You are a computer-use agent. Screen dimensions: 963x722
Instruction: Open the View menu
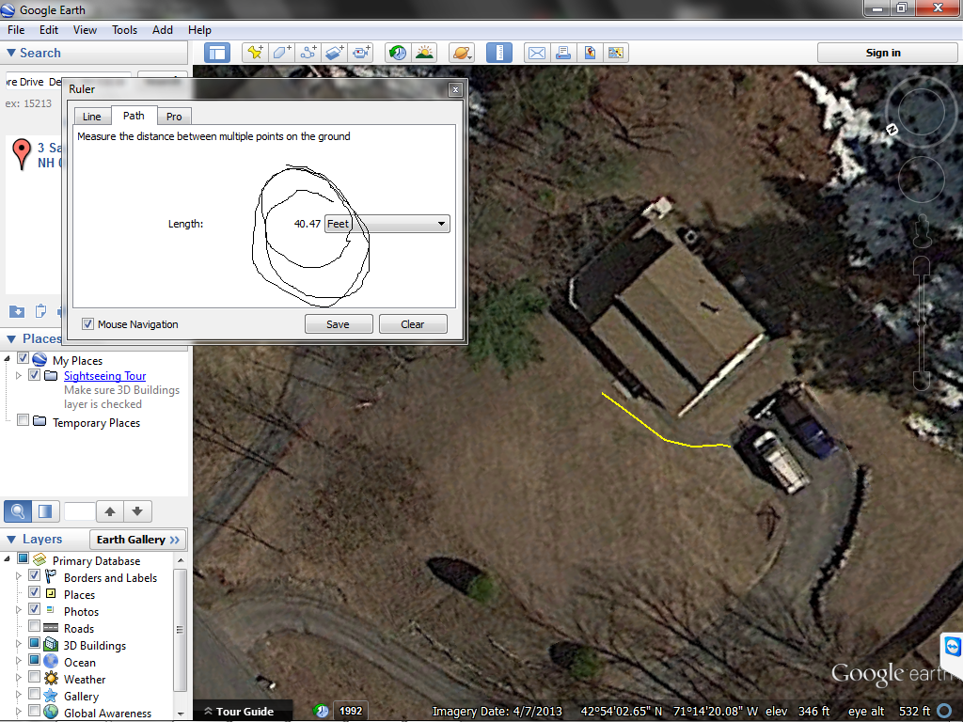point(85,29)
